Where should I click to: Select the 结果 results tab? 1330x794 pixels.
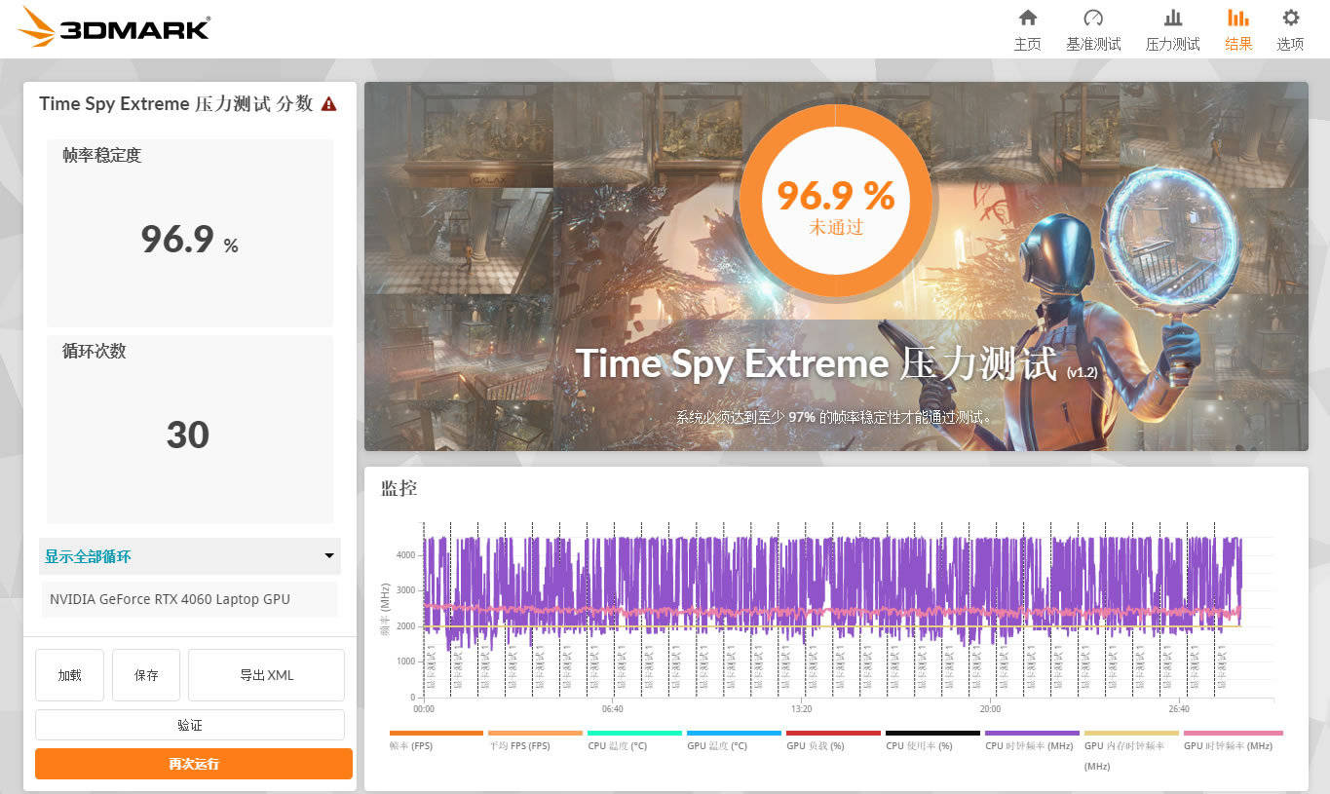point(1238,29)
